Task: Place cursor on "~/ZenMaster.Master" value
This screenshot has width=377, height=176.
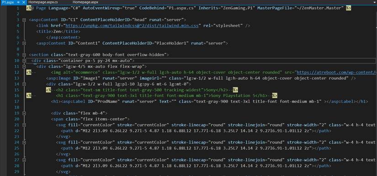Action: click(x=319, y=8)
